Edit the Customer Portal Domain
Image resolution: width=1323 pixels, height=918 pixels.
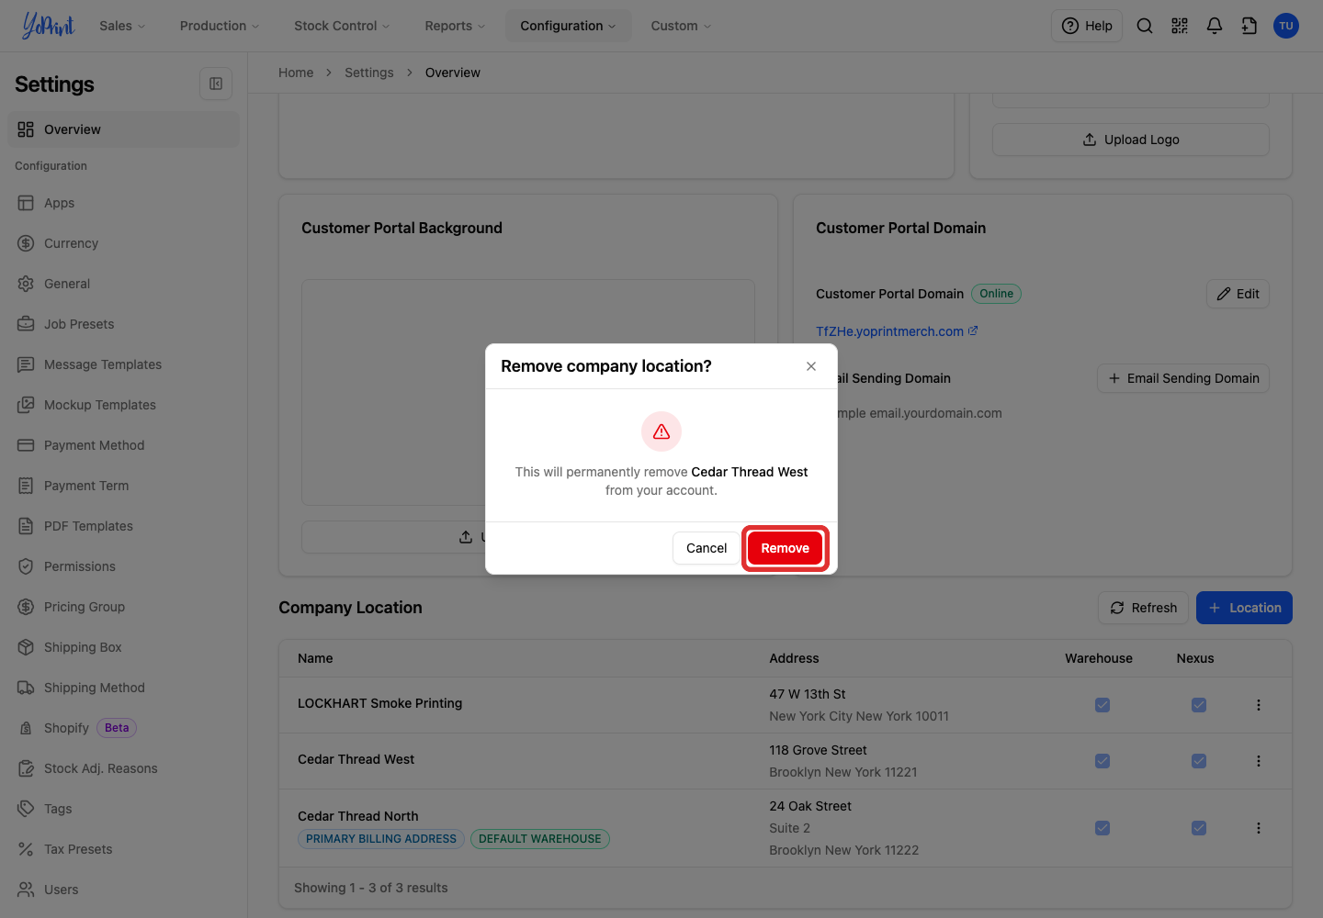(1238, 294)
